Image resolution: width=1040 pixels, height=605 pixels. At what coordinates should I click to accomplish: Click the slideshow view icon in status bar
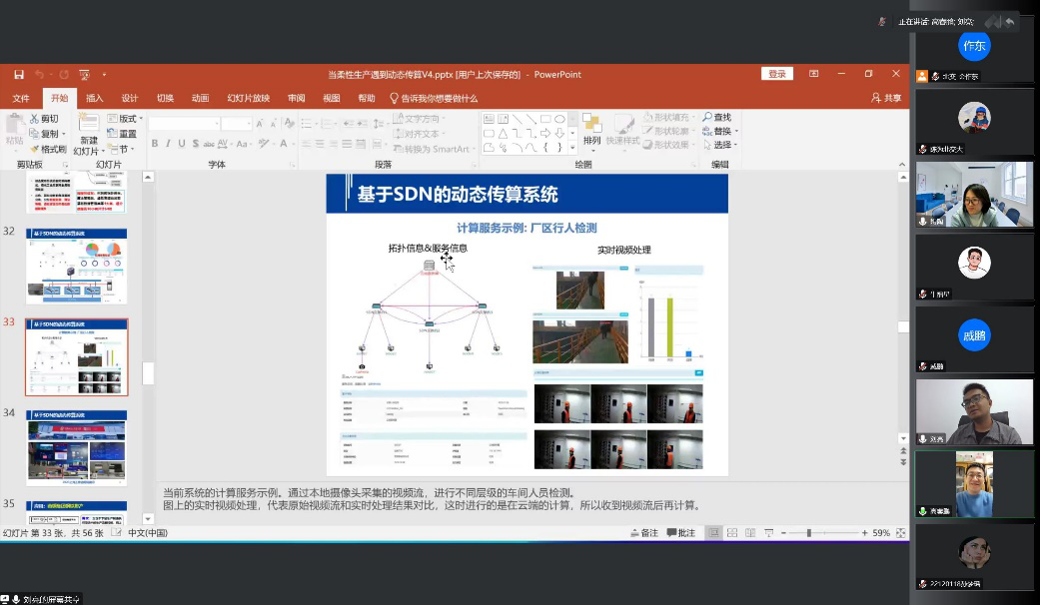768,533
